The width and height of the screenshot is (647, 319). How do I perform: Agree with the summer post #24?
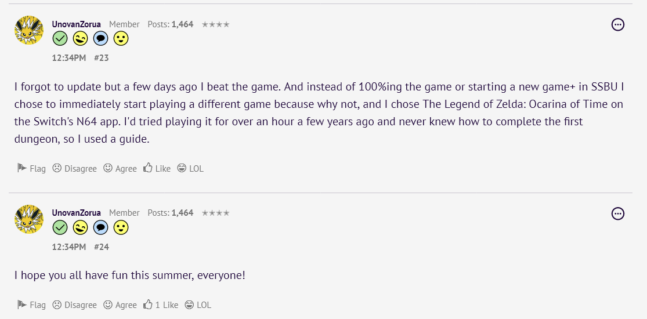click(120, 304)
